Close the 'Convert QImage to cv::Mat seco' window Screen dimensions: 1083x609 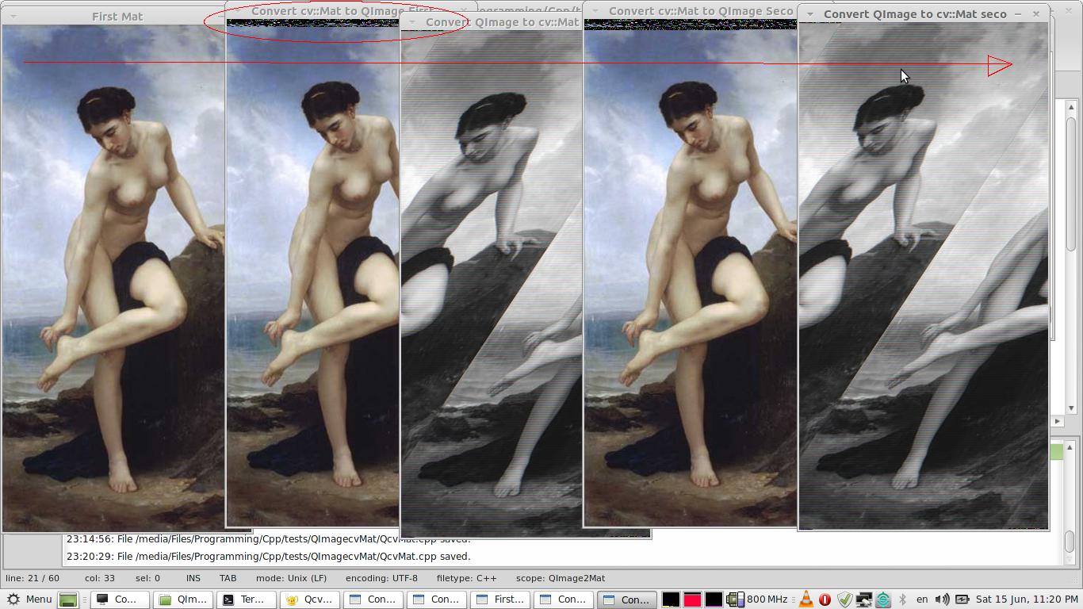[1036, 13]
